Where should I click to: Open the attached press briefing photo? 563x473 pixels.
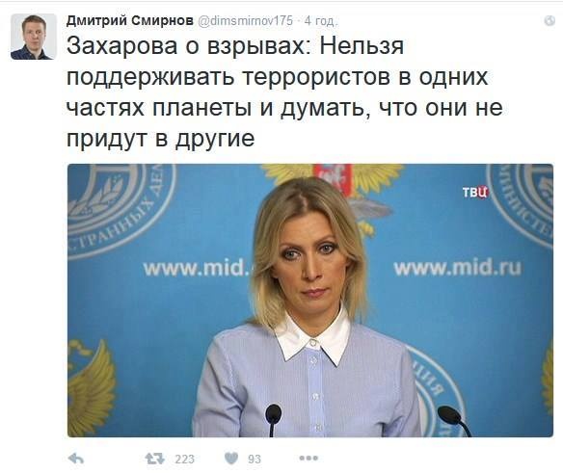(x=310, y=301)
